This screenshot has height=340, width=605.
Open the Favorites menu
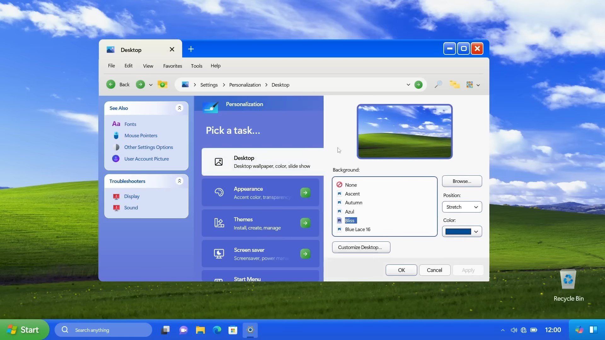[172, 66]
